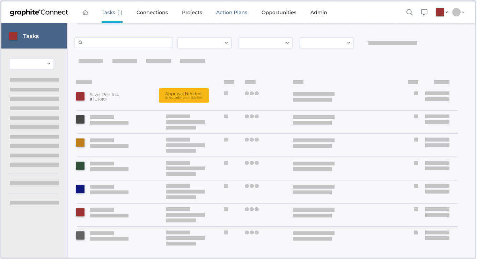Click the blue company color swatch row marker
Screen dimensions: 477x259
pos(80,189)
